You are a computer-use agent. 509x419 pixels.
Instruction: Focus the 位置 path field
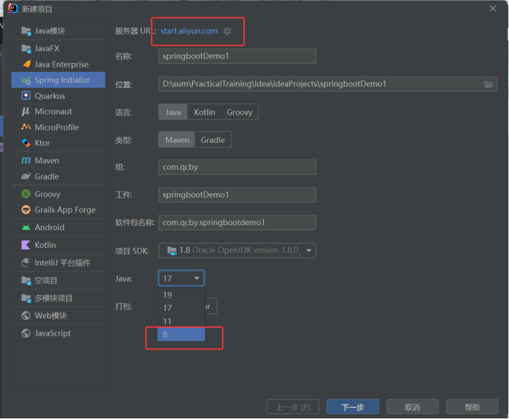[x=328, y=84]
